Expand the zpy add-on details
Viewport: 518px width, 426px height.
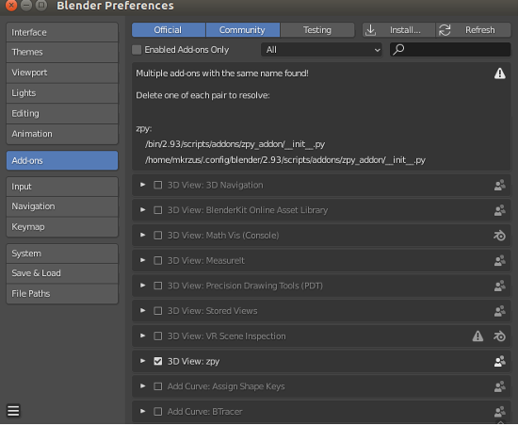143,361
